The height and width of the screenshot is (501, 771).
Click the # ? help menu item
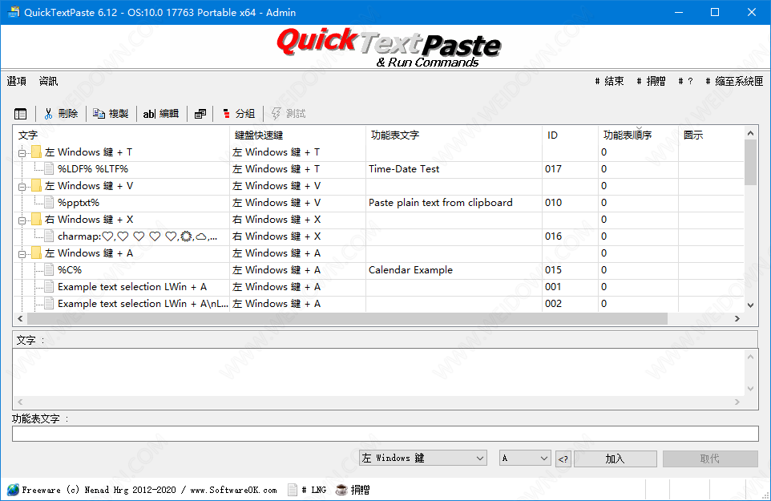(x=685, y=81)
